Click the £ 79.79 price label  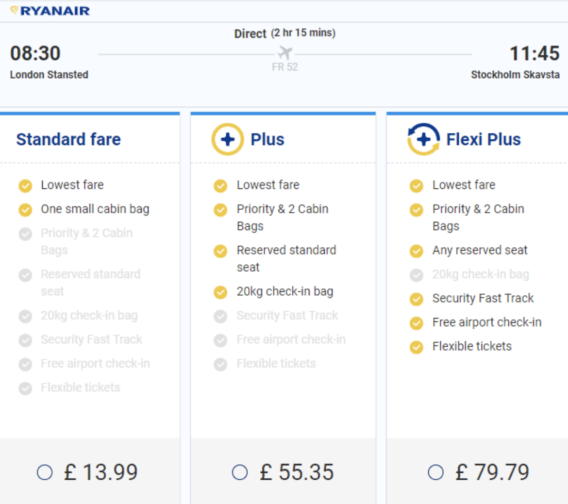(x=492, y=472)
